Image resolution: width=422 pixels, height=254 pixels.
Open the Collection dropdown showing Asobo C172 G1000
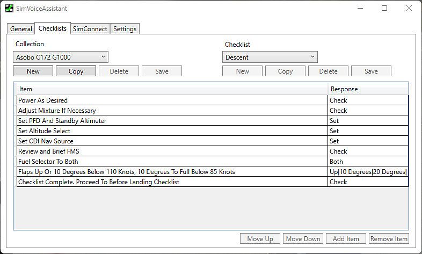[x=60, y=57]
